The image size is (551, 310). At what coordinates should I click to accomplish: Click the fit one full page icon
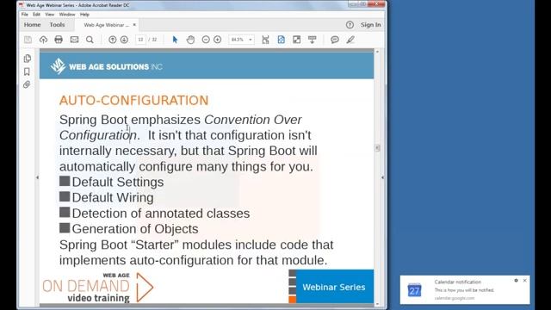pyautogui.click(x=282, y=40)
